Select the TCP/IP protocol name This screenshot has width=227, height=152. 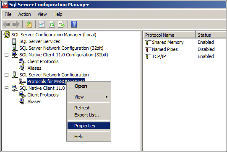[x=159, y=56]
